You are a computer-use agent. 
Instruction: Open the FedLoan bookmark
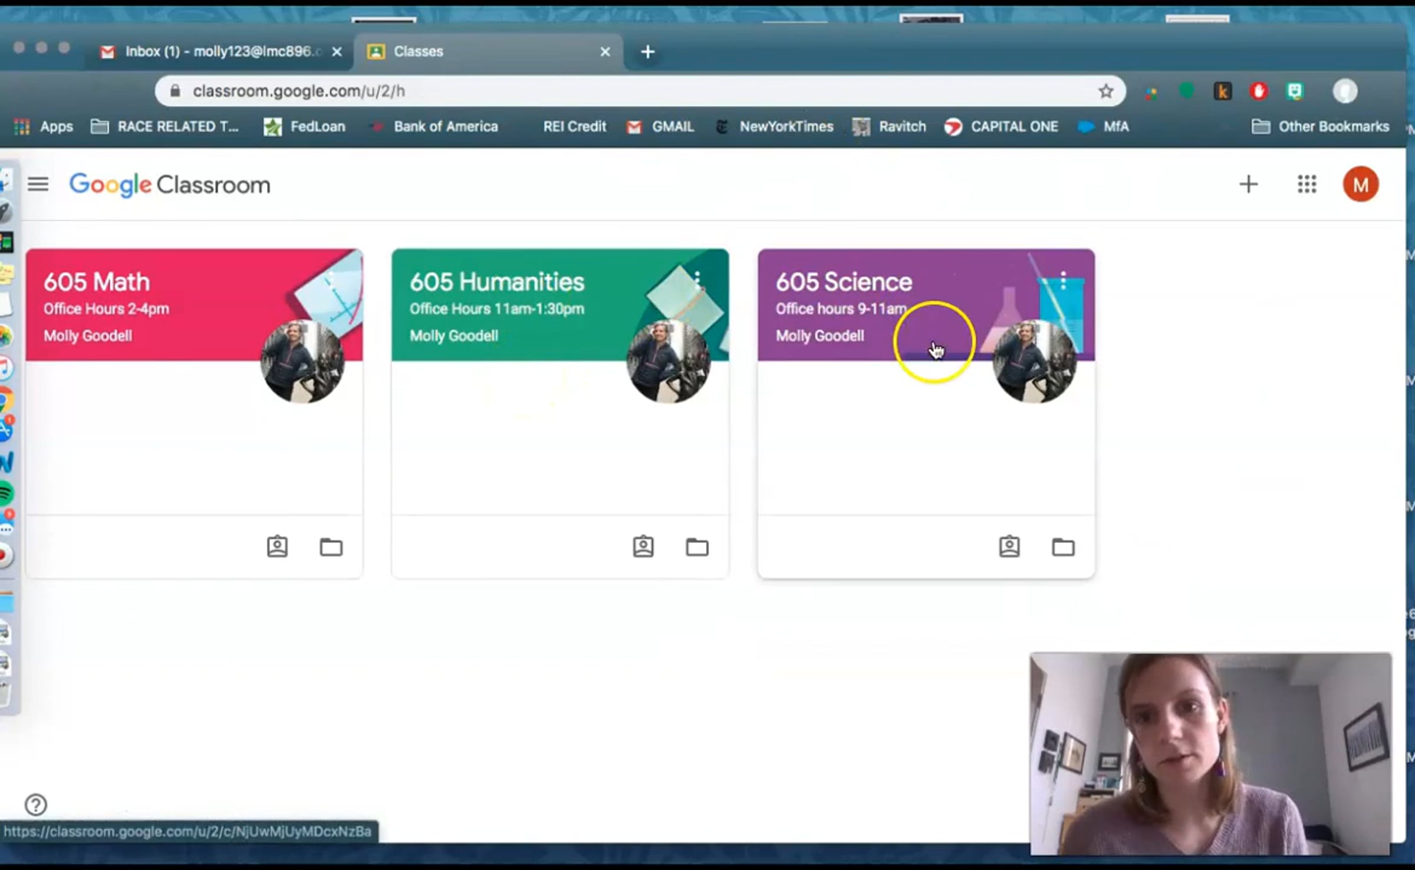coord(304,127)
